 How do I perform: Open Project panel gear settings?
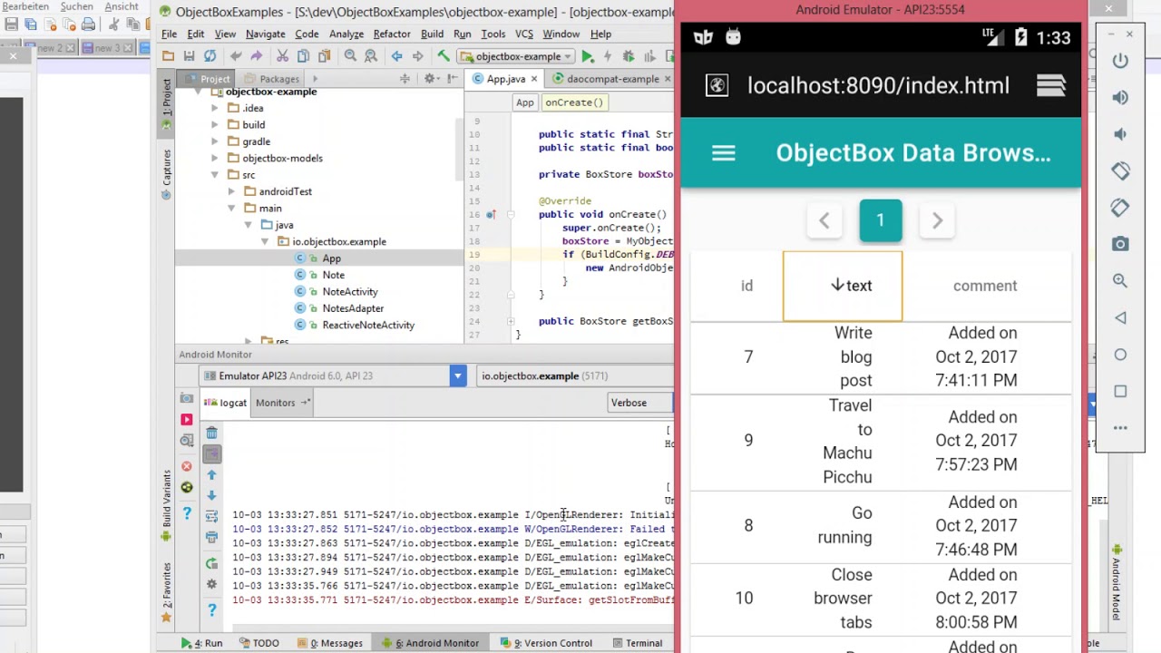pyautogui.click(x=430, y=79)
